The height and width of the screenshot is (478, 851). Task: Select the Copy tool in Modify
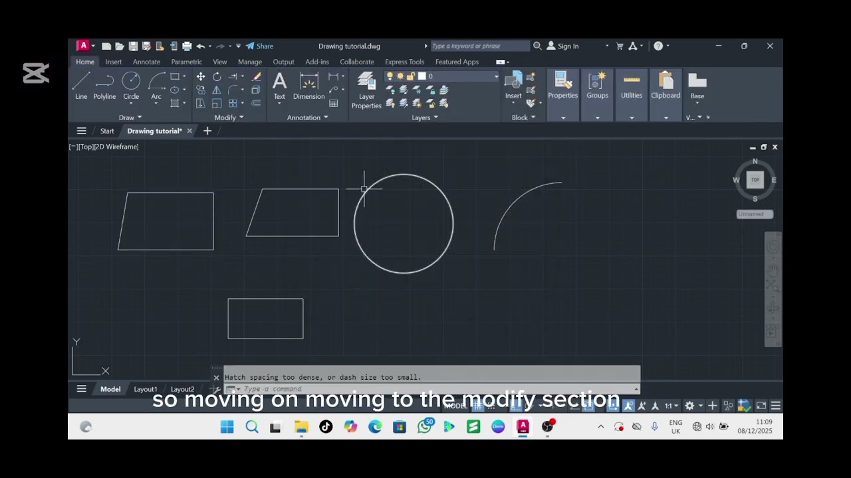click(200, 90)
